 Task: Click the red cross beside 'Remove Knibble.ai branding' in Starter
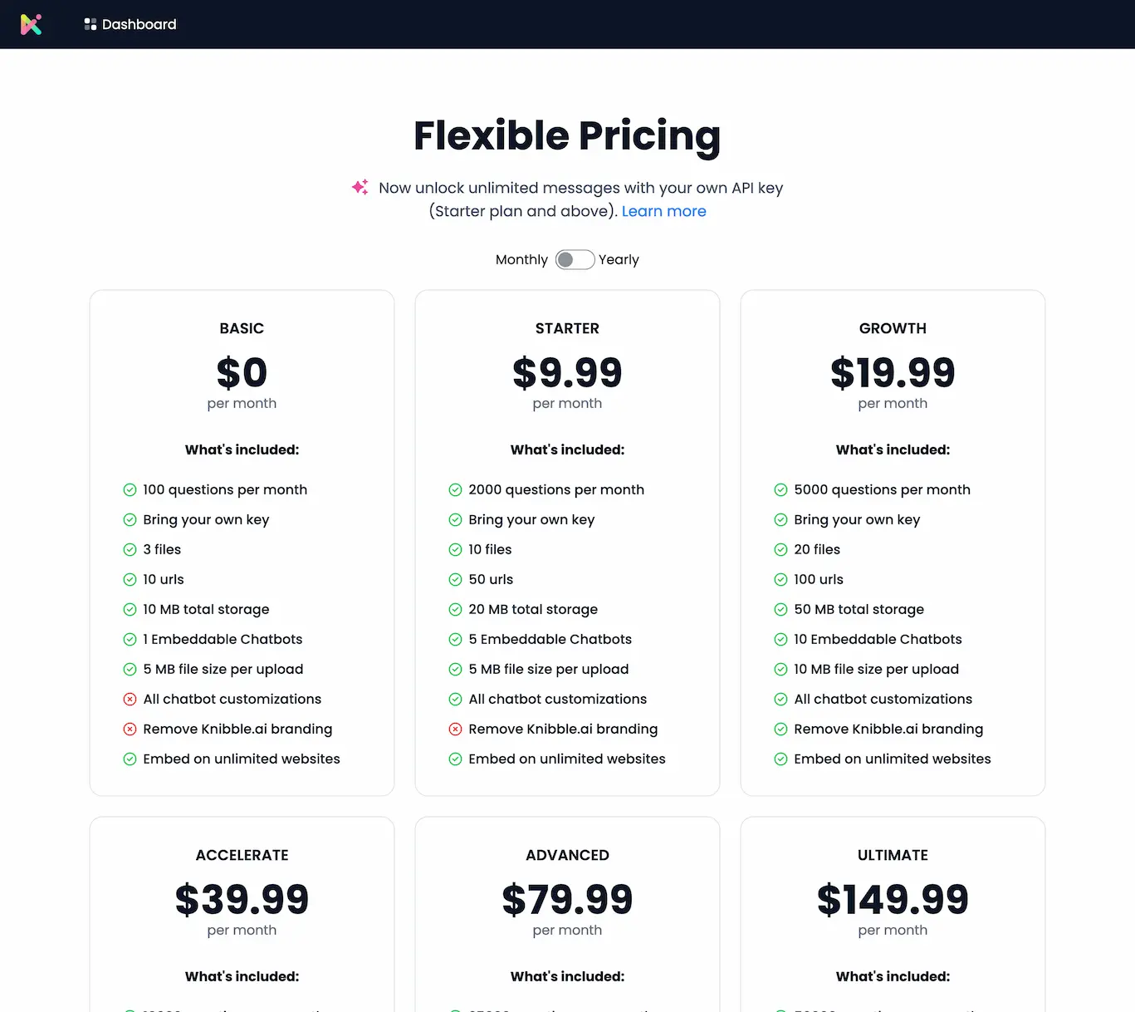click(455, 729)
